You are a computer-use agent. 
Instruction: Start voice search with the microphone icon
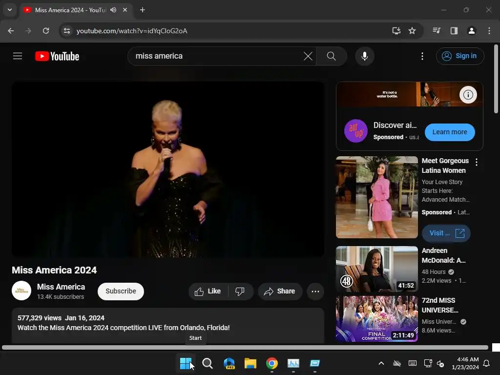(x=364, y=56)
